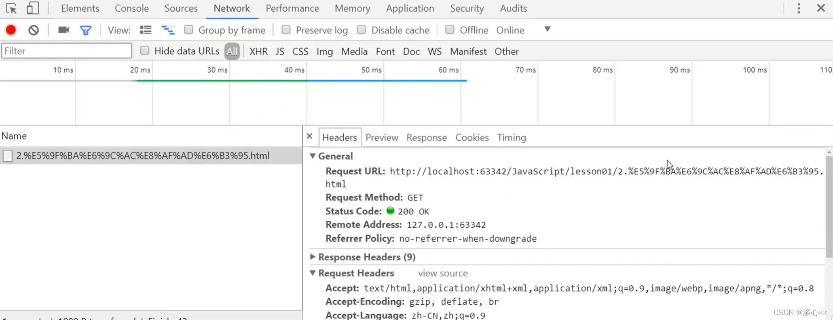Expand the Response Headers (9) section
This screenshot has width=833, height=320.
tap(313, 257)
